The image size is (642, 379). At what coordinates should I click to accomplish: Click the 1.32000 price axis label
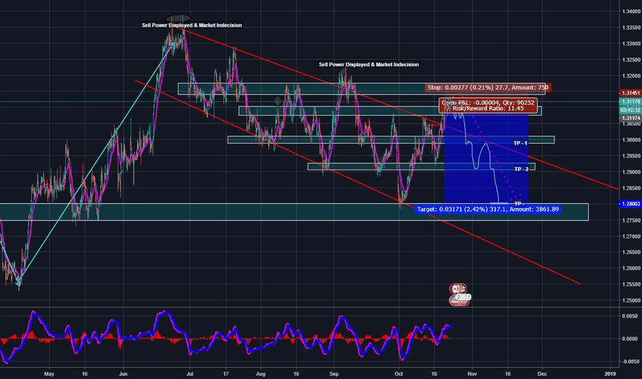click(631, 76)
